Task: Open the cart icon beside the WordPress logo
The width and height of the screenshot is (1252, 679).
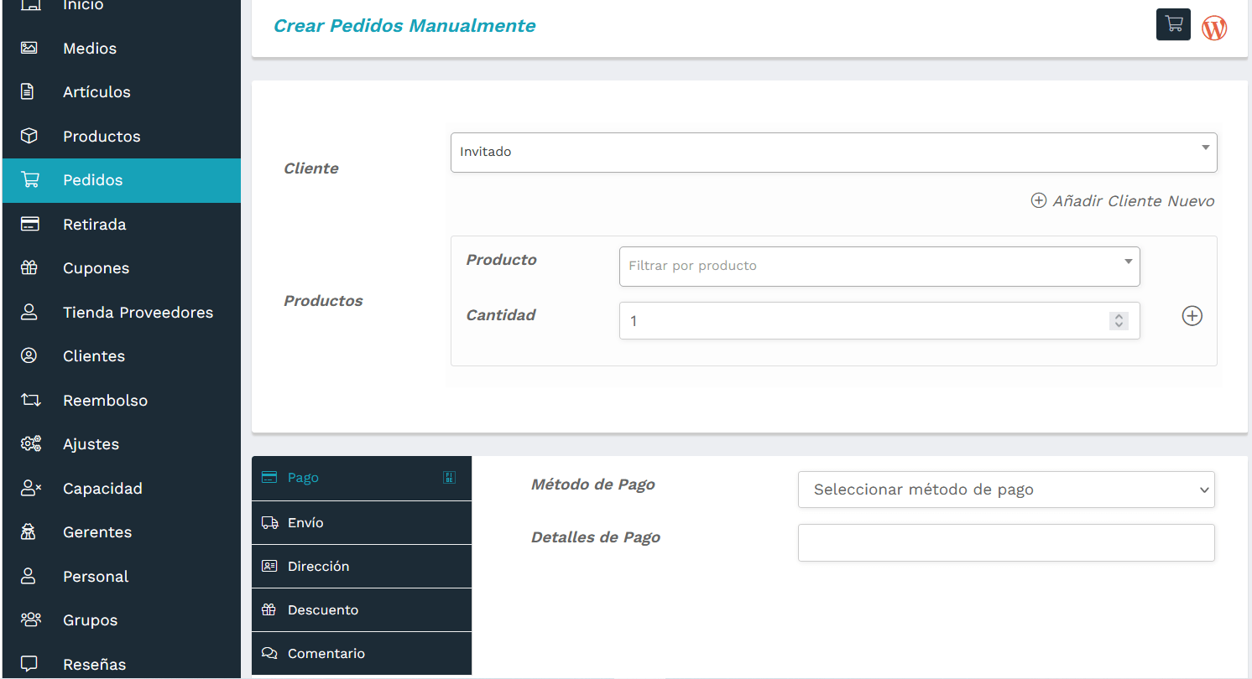Action: tap(1173, 24)
